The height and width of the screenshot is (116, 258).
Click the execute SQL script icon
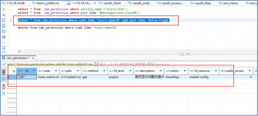click(4, 20)
